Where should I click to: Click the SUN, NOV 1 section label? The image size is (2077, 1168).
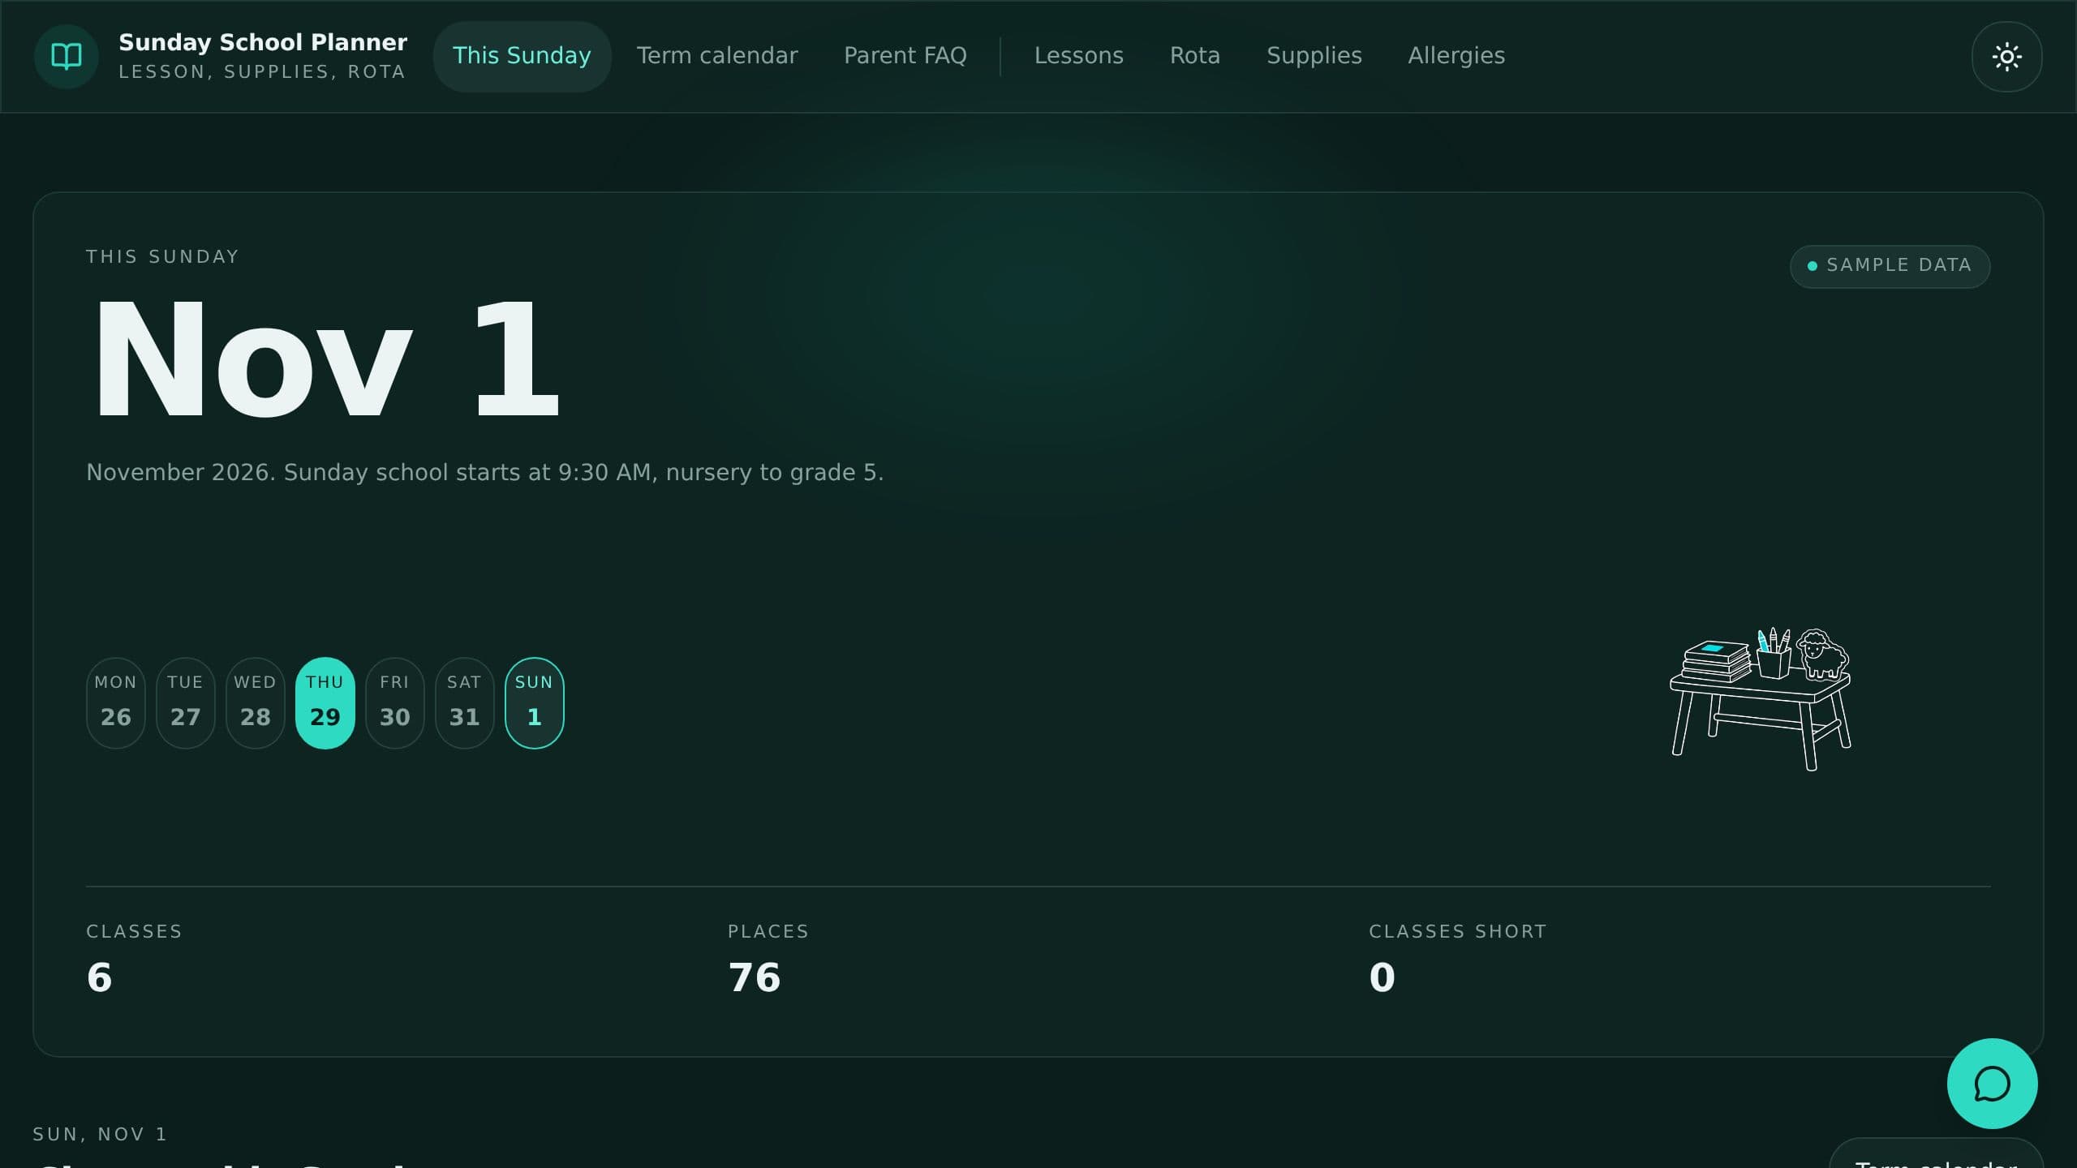tap(100, 1134)
